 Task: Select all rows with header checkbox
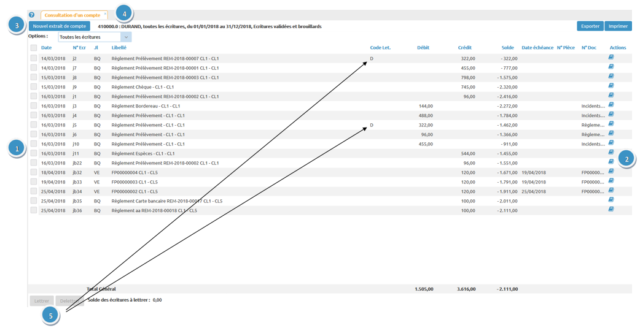tap(34, 48)
